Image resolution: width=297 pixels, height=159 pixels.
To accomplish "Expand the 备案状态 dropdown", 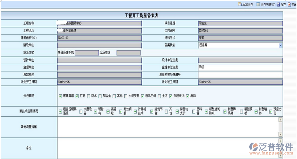I will click(280, 45).
